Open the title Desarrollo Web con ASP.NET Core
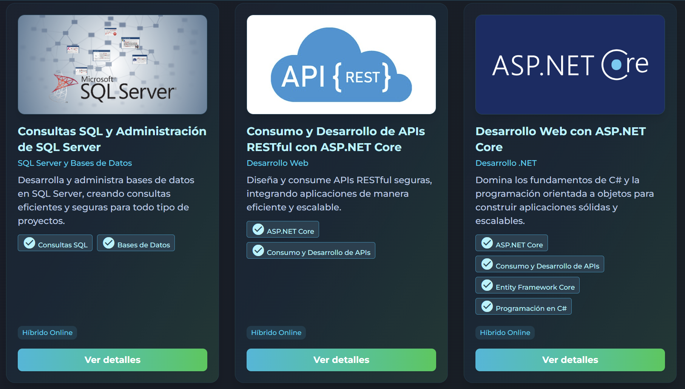 [561, 139]
